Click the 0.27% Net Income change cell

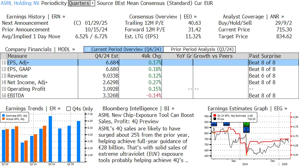155,82
